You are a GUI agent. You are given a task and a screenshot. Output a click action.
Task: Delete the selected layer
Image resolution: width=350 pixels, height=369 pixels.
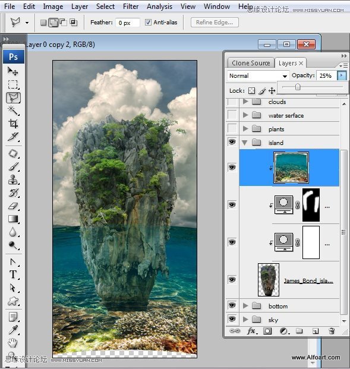[x=332, y=331]
